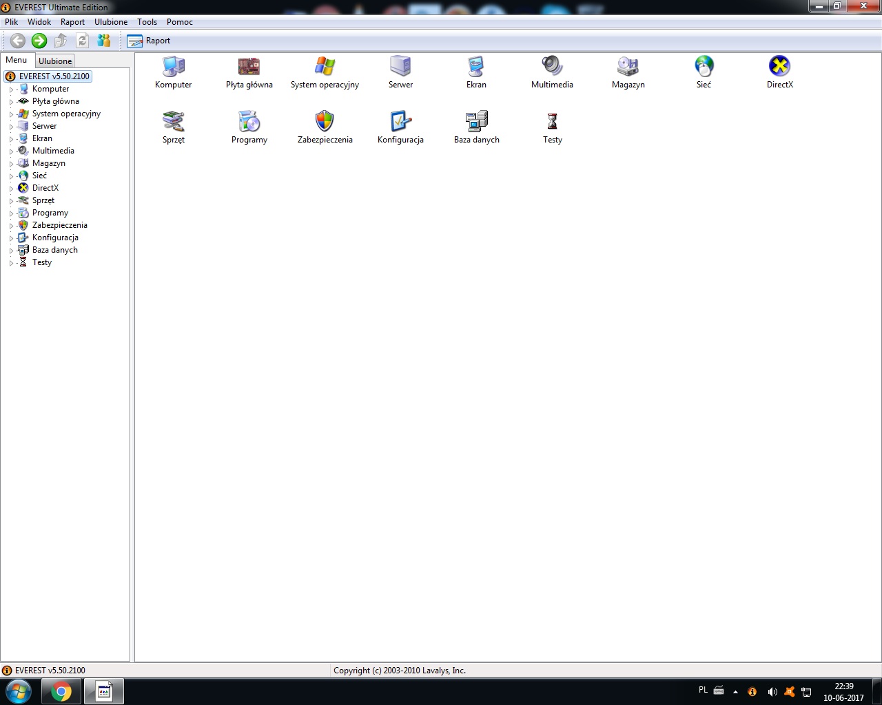Select the Baza danych icon in the main pane
Screen dimensions: 882x705
click(476, 121)
